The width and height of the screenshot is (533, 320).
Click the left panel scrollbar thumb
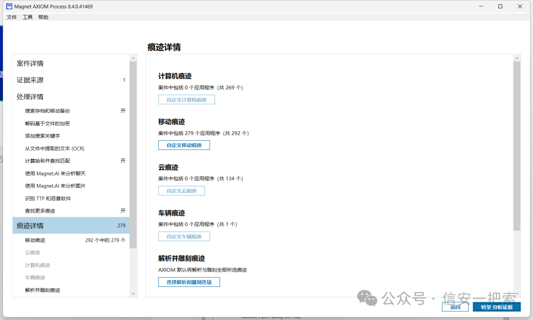[133, 155]
